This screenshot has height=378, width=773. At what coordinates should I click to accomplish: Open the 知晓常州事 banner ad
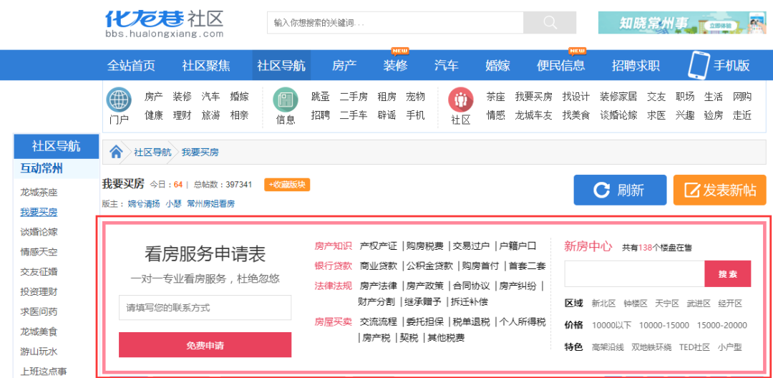[x=683, y=23]
